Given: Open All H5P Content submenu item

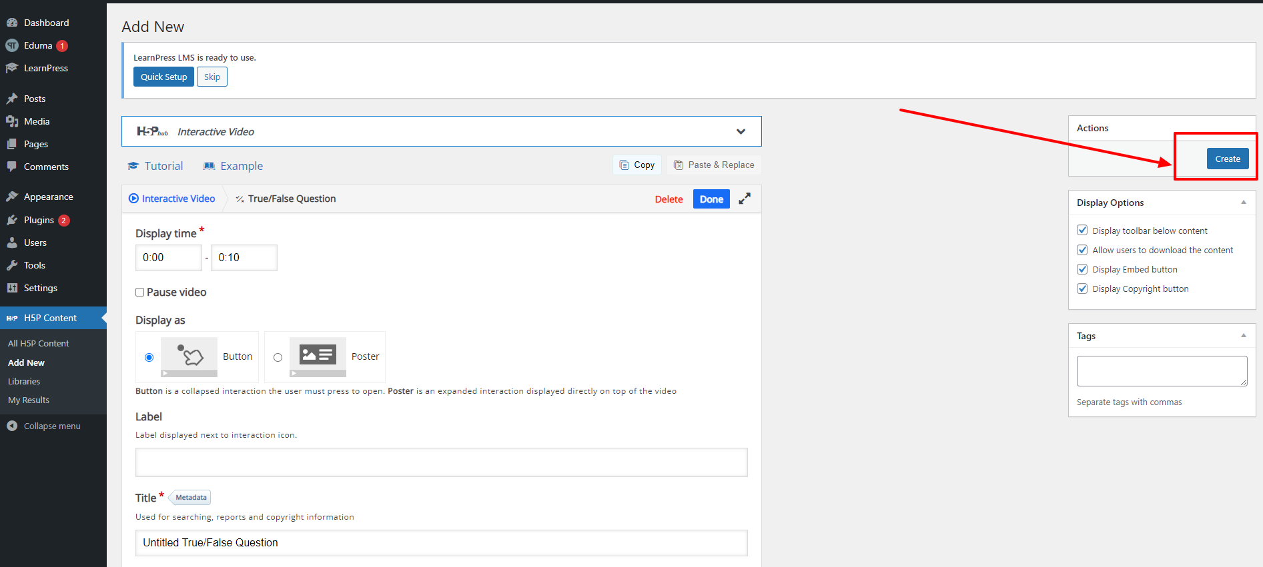Looking at the screenshot, I should click(39, 344).
